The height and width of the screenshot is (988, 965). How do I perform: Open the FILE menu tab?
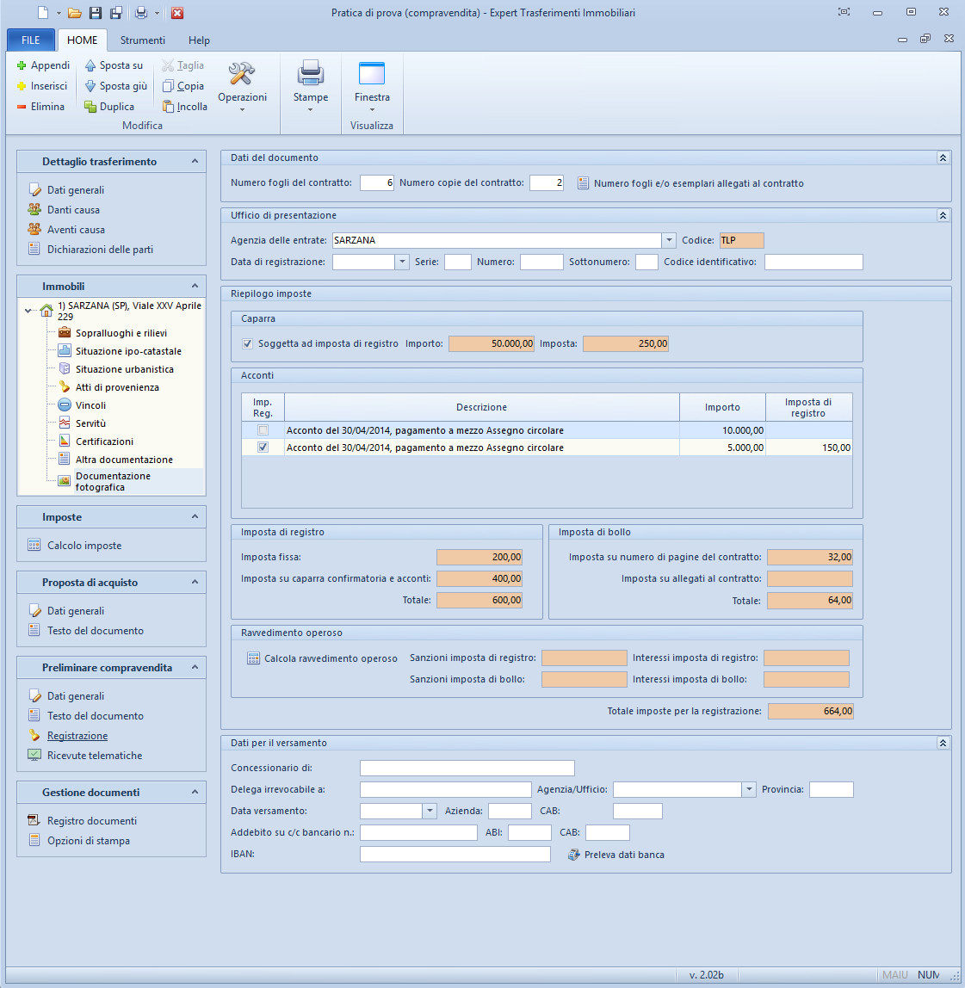[31, 40]
